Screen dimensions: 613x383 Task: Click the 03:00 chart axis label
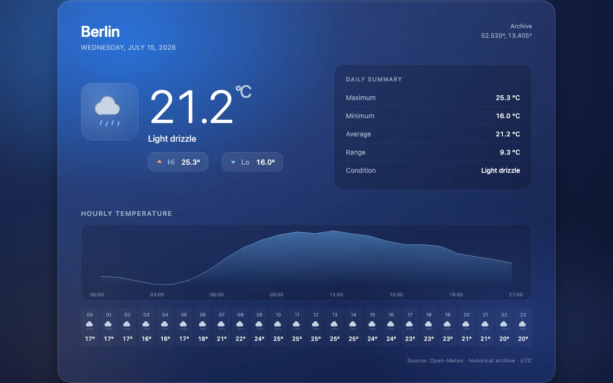[x=157, y=294]
